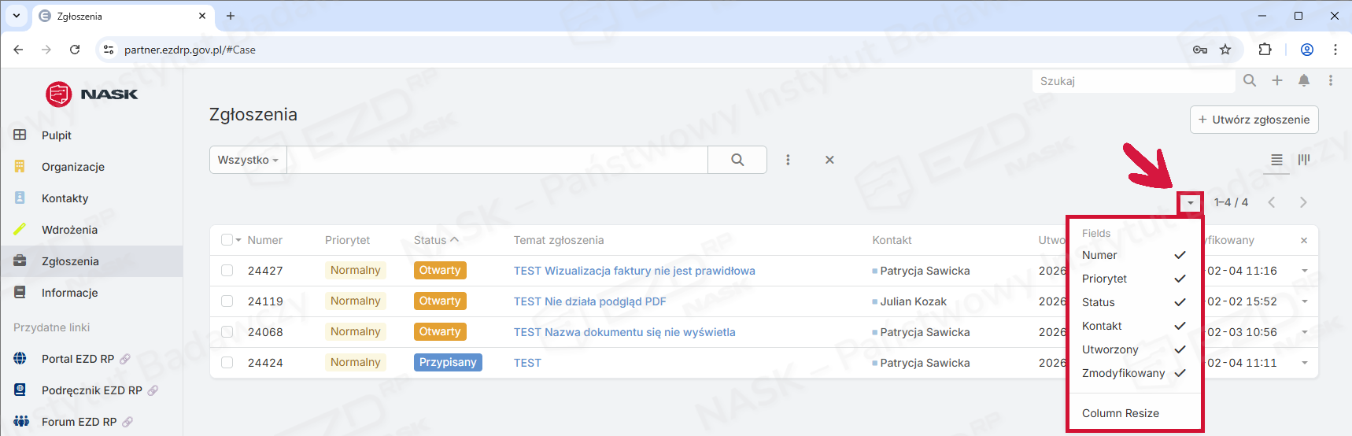Tick the checkbox for case 24424

click(227, 363)
